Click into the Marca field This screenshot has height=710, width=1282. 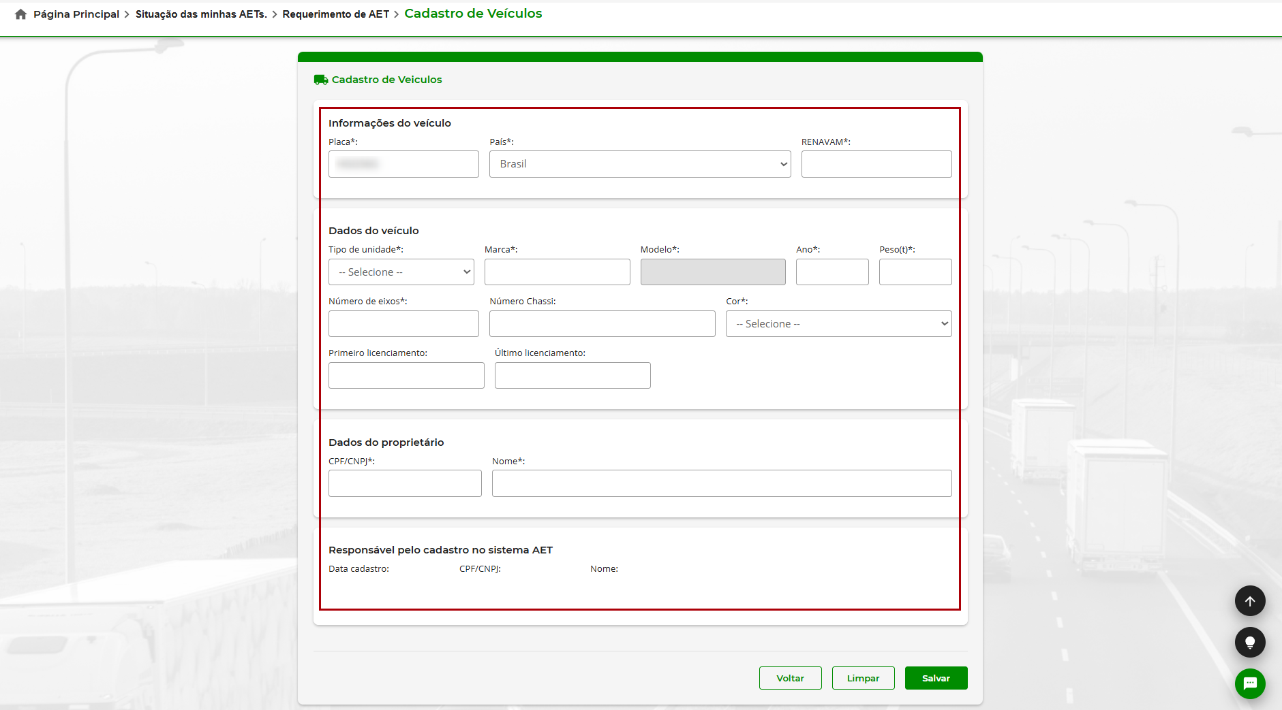coord(558,272)
